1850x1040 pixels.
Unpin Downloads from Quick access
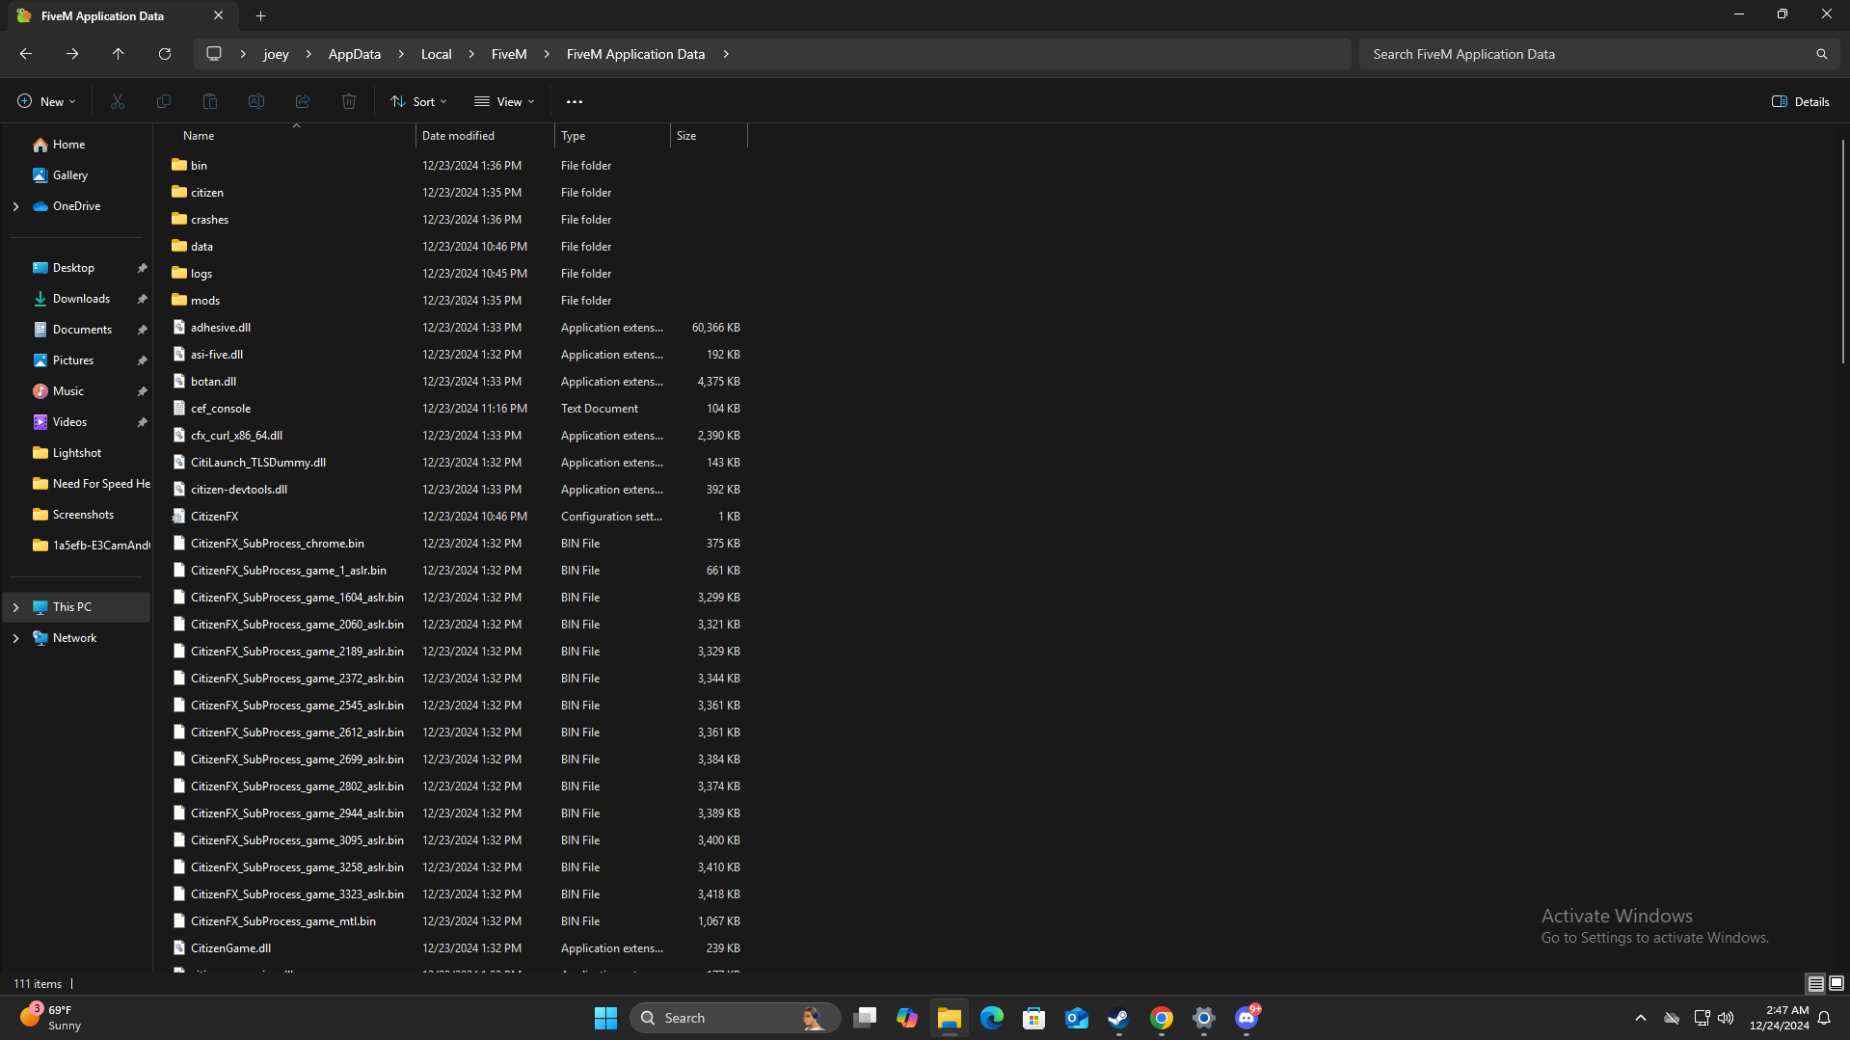(x=142, y=299)
